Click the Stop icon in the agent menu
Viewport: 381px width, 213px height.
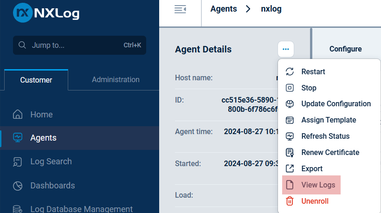click(290, 88)
